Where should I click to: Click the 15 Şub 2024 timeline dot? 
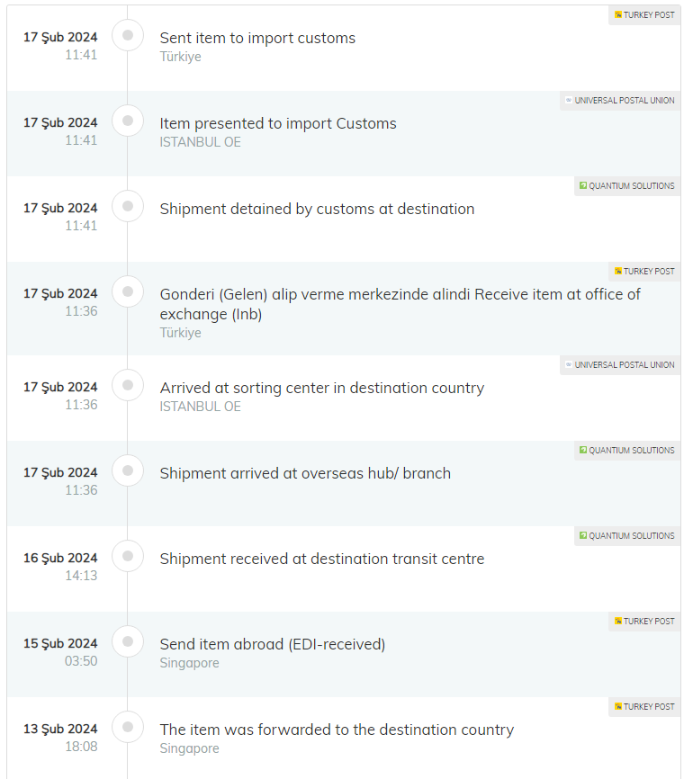(x=128, y=641)
